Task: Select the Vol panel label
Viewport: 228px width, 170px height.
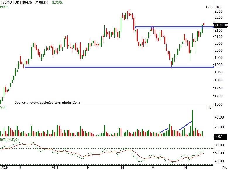Action: pos(3,108)
